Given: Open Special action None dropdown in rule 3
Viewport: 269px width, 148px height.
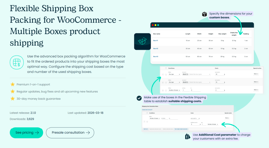Looking at the screenshot, I should (256, 90).
